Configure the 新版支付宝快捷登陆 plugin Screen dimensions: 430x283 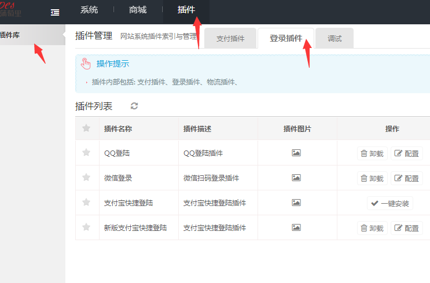(x=406, y=228)
